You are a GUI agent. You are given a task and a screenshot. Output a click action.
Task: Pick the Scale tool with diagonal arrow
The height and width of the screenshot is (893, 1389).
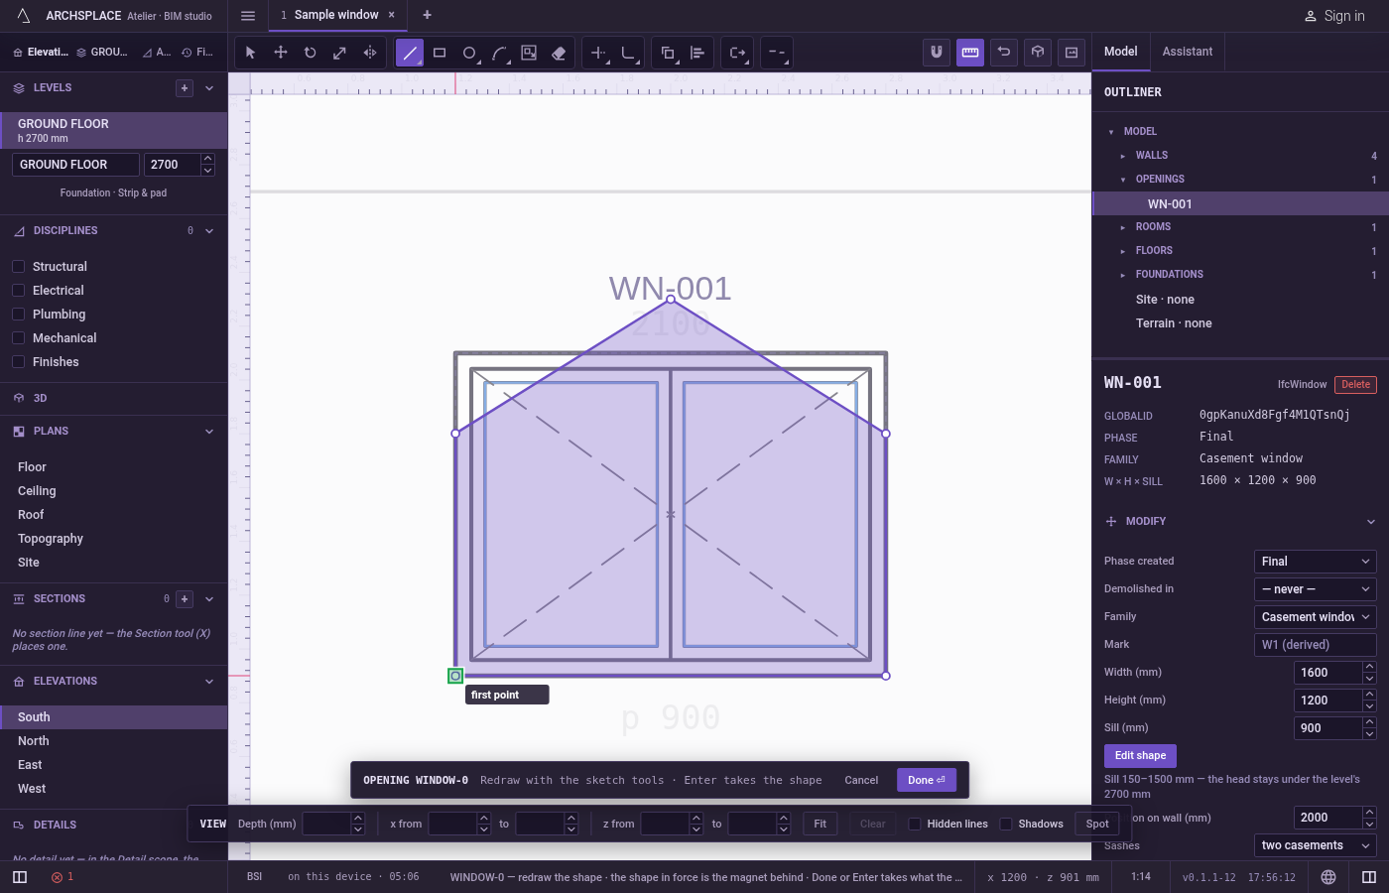click(x=340, y=53)
